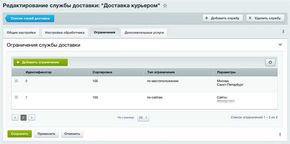Click the sort value 100 in row 8
The height and width of the screenshot is (144, 290).
click(x=95, y=81)
